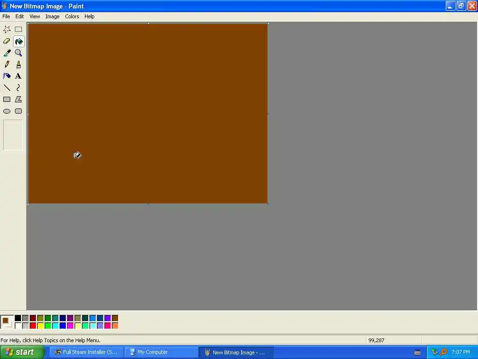The width and height of the screenshot is (478, 359).
Task: Choose the bright red swatch
Action: tap(33, 326)
